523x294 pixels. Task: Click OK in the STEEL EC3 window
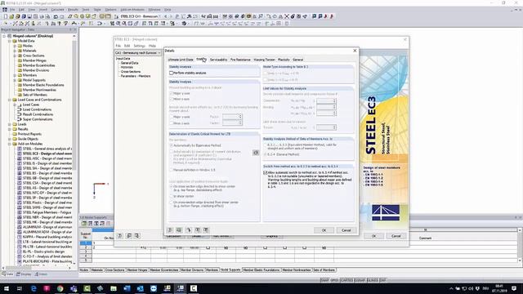coord(374,236)
